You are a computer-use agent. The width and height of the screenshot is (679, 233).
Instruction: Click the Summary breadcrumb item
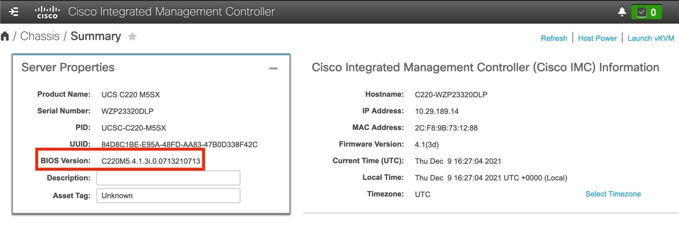(x=96, y=36)
